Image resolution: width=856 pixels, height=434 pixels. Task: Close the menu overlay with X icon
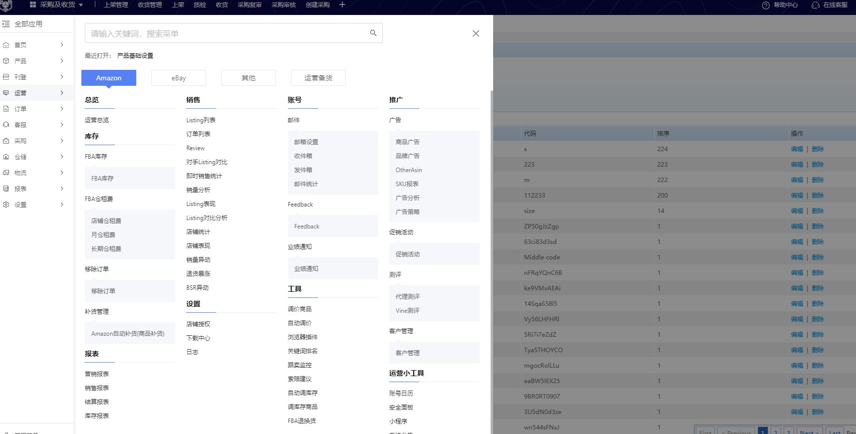tap(476, 33)
